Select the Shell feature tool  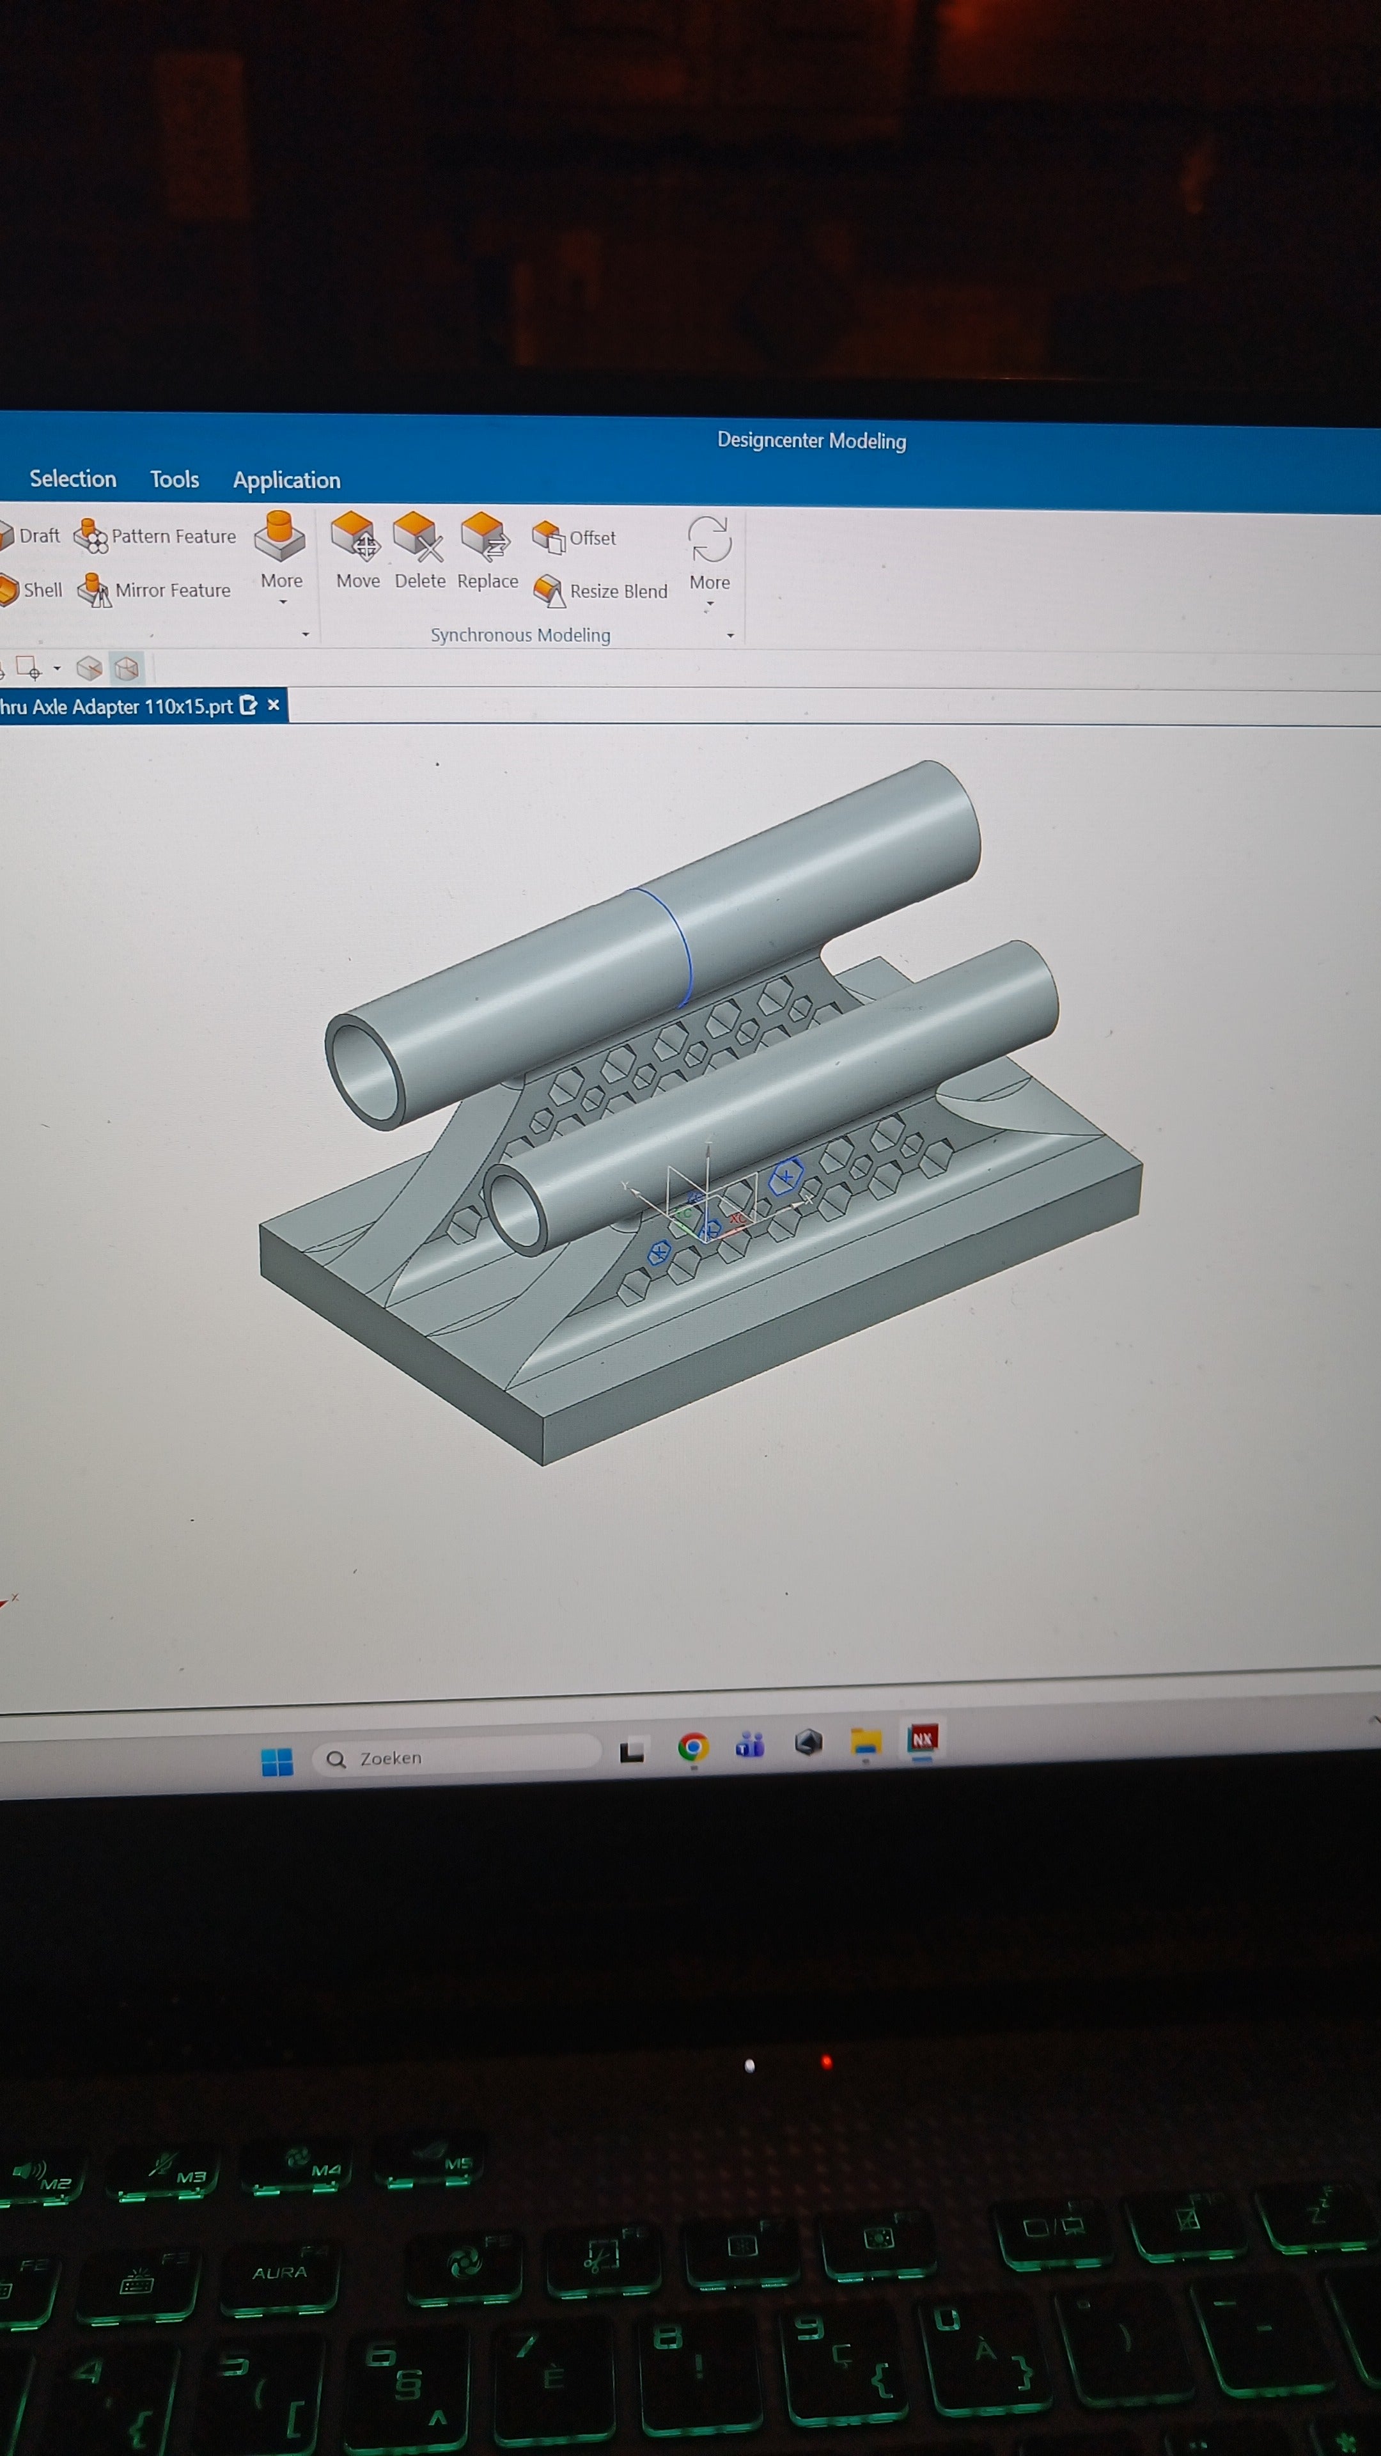pyautogui.click(x=31, y=590)
